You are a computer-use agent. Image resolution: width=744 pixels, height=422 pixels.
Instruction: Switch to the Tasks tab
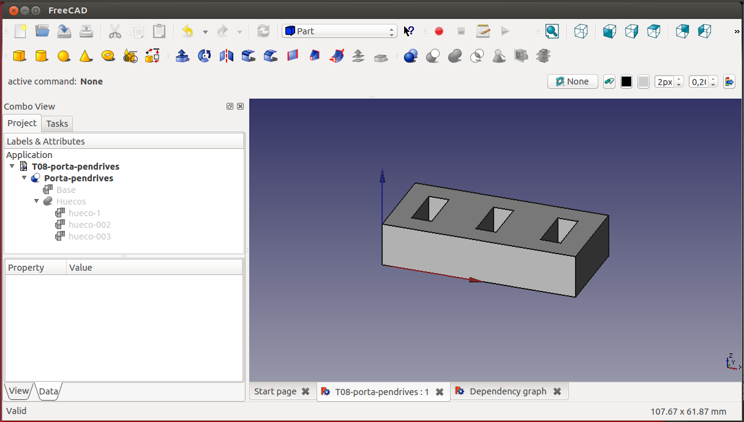tap(57, 124)
